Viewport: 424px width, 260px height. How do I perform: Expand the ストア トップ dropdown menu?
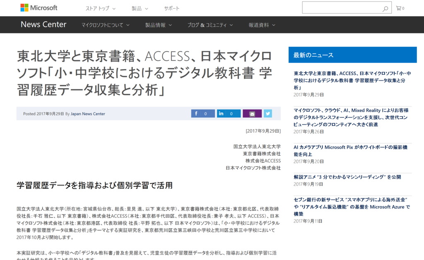click(x=101, y=8)
